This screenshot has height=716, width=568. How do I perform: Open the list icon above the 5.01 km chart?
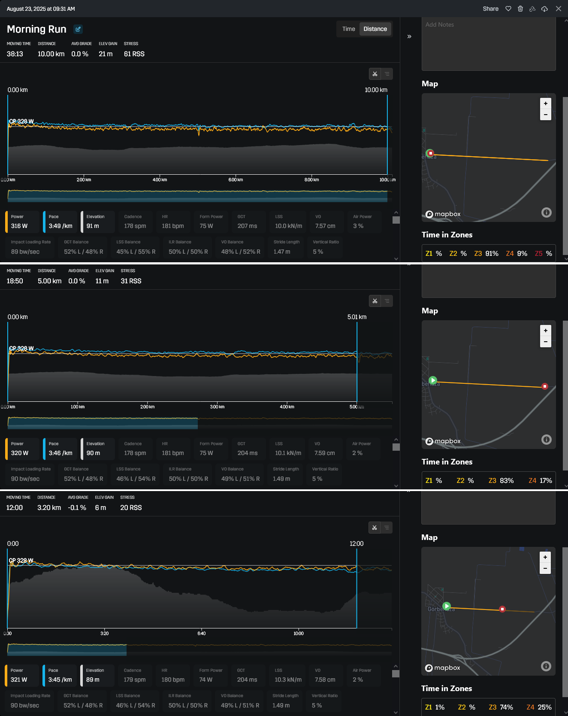tap(387, 301)
